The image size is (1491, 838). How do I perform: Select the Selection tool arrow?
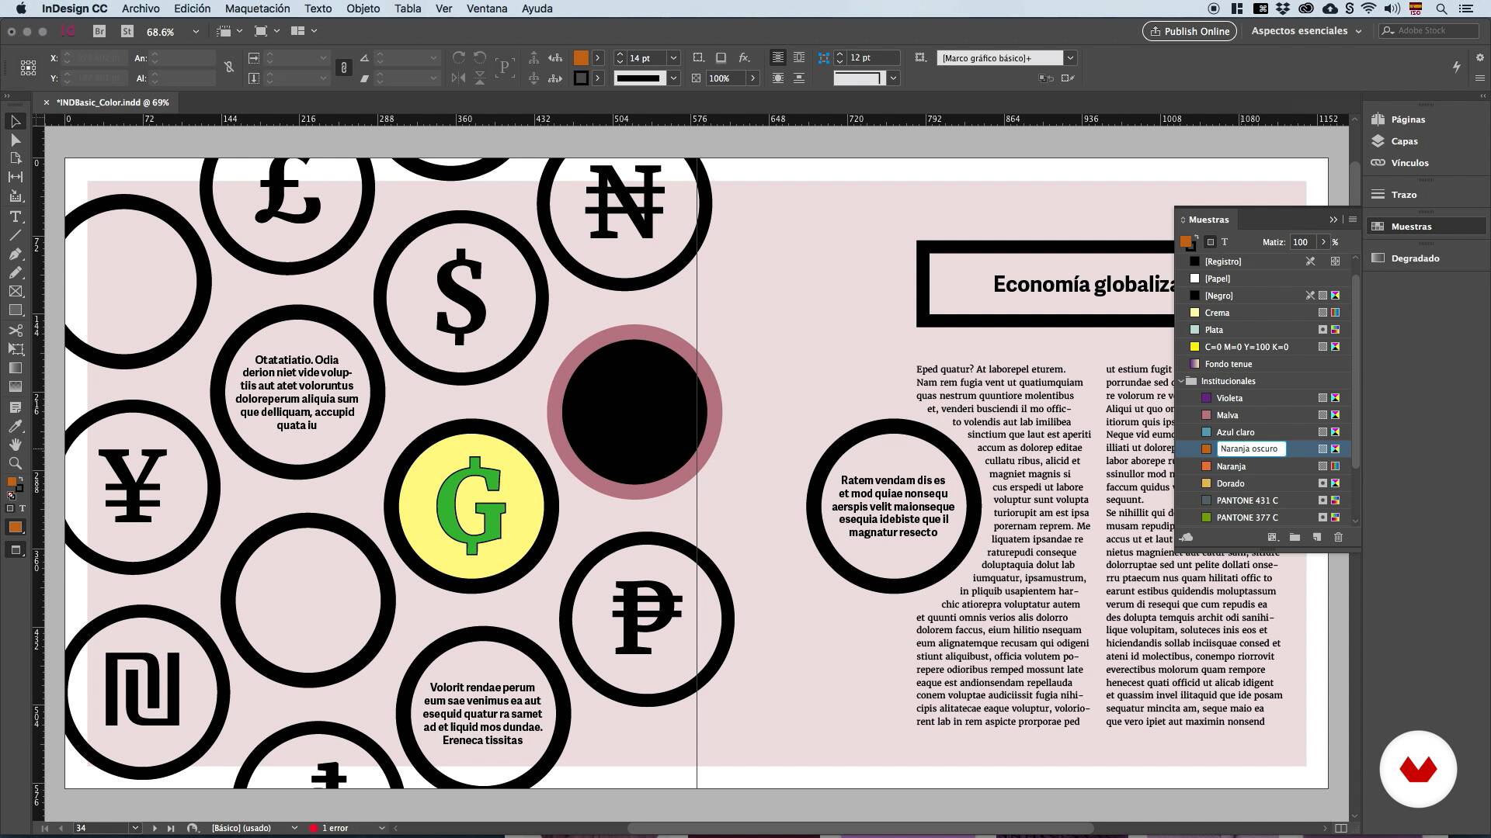[x=15, y=122]
